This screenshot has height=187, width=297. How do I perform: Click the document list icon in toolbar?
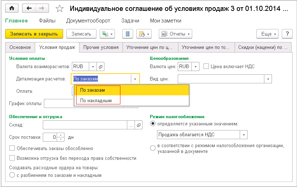pyautogui.click(x=128, y=34)
